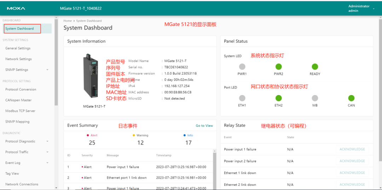Click the PWR2 LED indicator
Viewport: 382px width, 190px height.
pyautogui.click(x=278, y=66)
